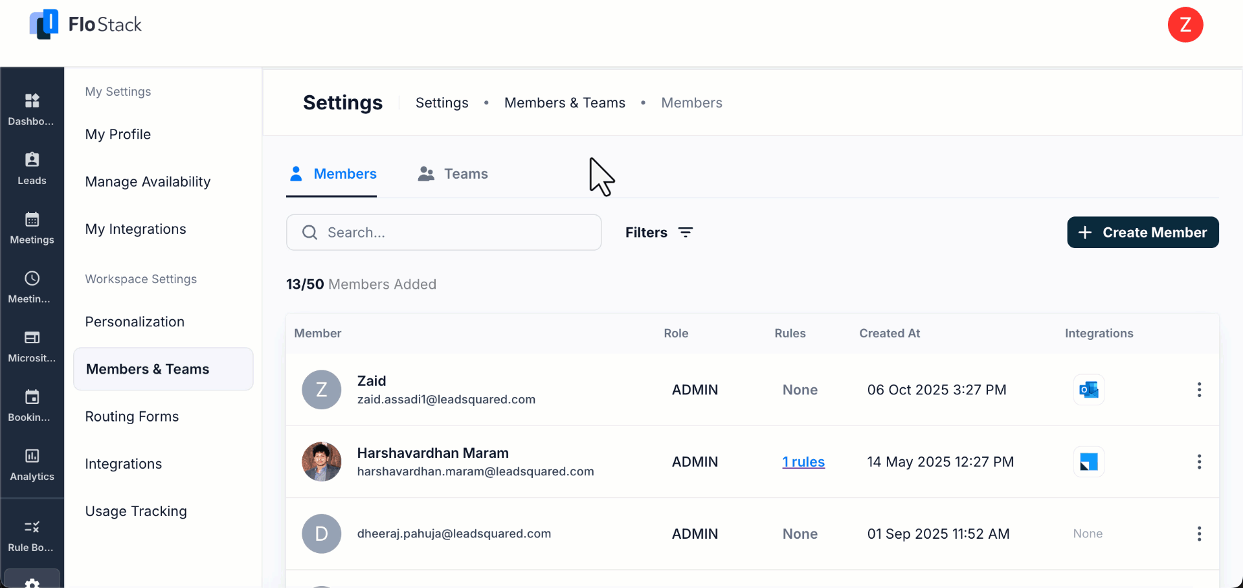Select the Meetings icon in the sidebar
This screenshot has height=588, width=1243.
[x=32, y=227]
